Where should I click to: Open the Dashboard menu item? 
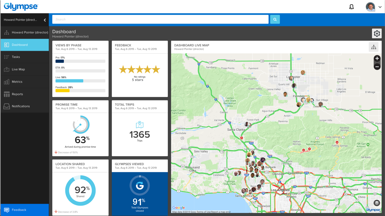[x=25, y=45]
